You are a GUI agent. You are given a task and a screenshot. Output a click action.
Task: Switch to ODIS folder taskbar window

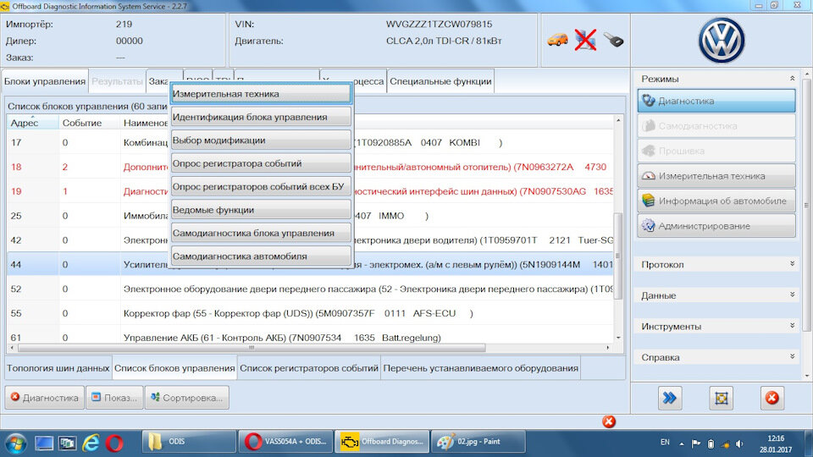pyautogui.click(x=189, y=442)
